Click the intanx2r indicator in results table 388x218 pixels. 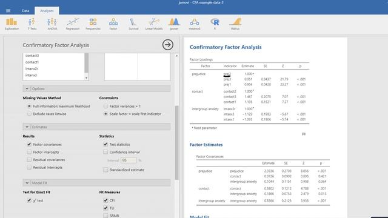(x=229, y=109)
